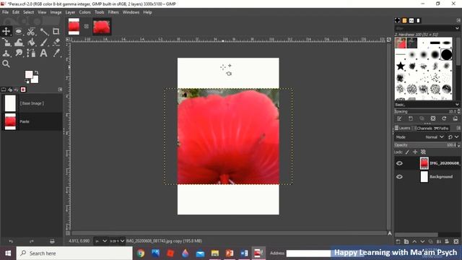Close the first image tab
The height and width of the screenshot is (260, 462).
87,26
